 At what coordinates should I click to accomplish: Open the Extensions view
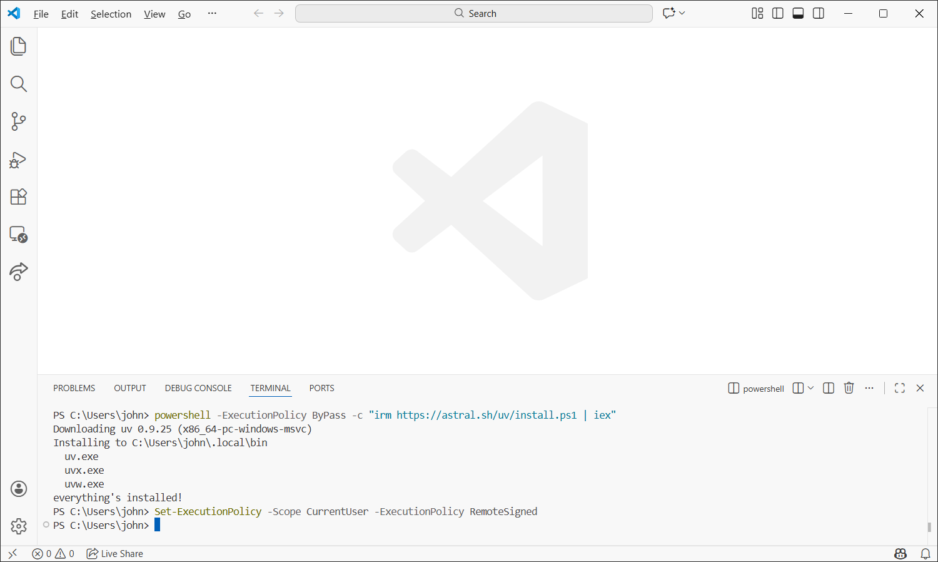(19, 197)
